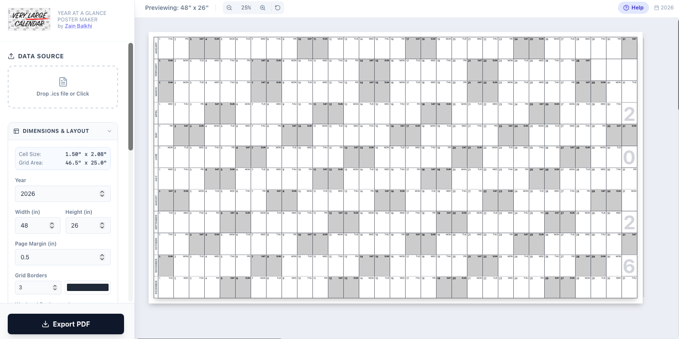
Task: Export the calendar as PDF
Action: (66, 324)
